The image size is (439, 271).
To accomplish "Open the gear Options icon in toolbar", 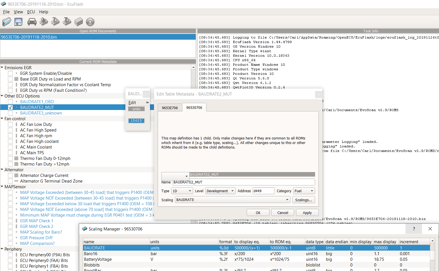I will 90,22.
